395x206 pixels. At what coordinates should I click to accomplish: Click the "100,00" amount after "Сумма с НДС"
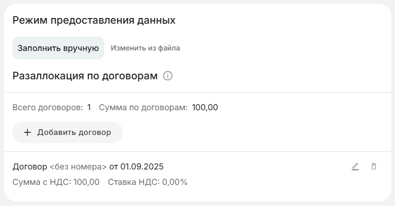[x=87, y=182]
